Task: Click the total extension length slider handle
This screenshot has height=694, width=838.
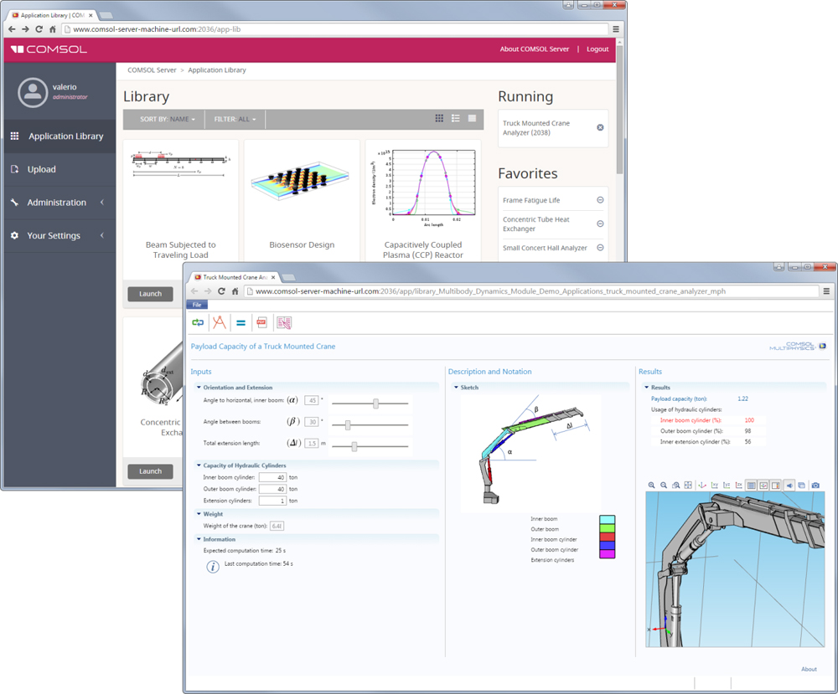Action: pyautogui.click(x=354, y=446)
